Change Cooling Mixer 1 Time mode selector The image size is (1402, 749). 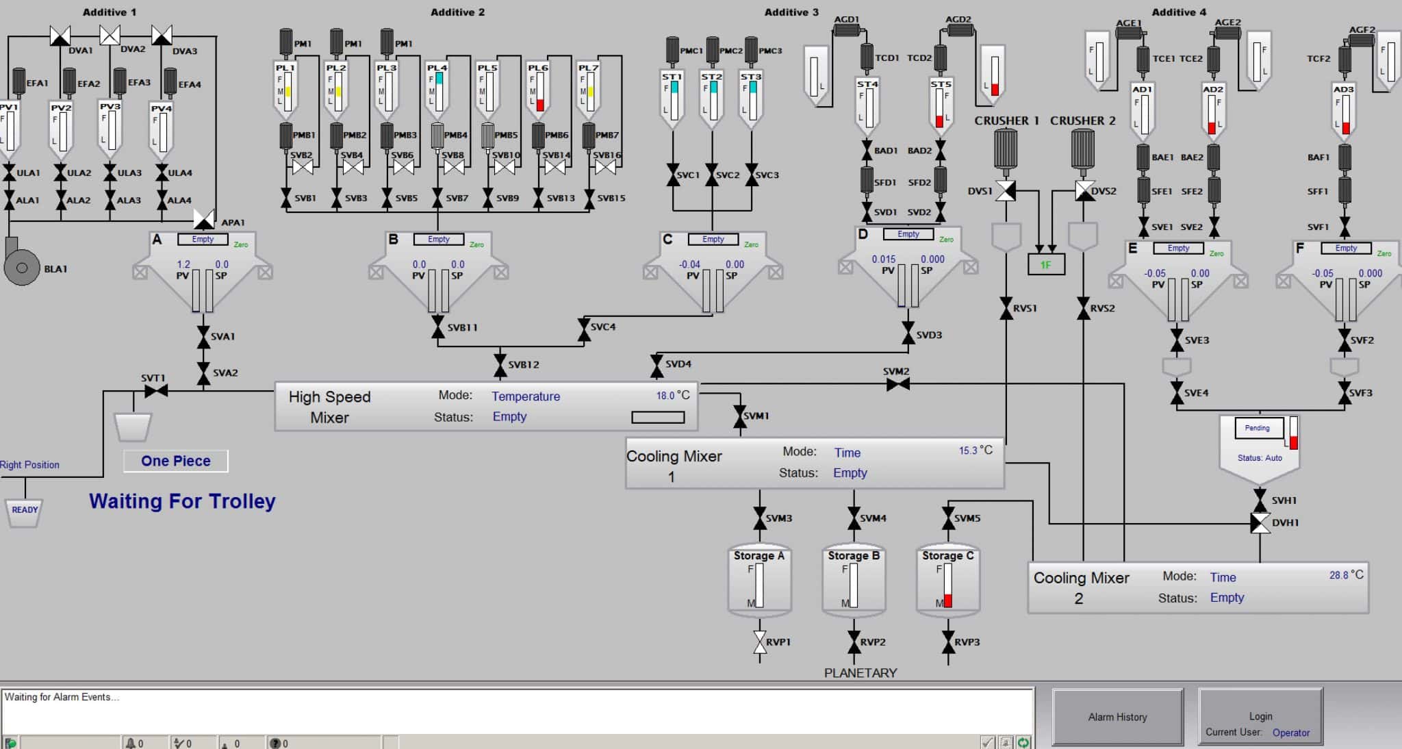847,453
